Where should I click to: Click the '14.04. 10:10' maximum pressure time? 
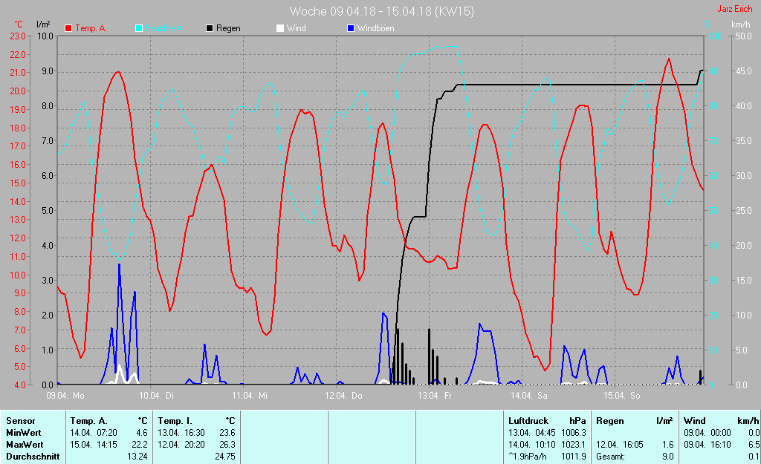tap(532, 444)
